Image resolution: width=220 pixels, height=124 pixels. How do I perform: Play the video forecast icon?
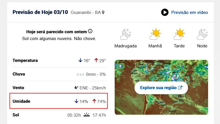165,12
